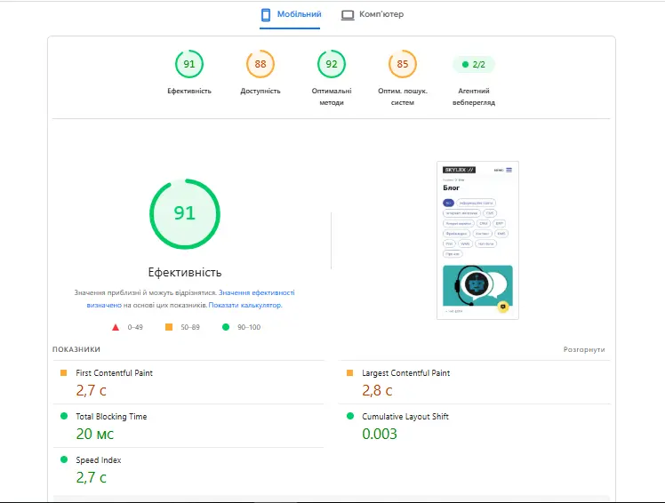The height and width of the screenshot is (503, 665).
Task: Click the Total Blocking Time metric label
Action: tap(111, 417)
